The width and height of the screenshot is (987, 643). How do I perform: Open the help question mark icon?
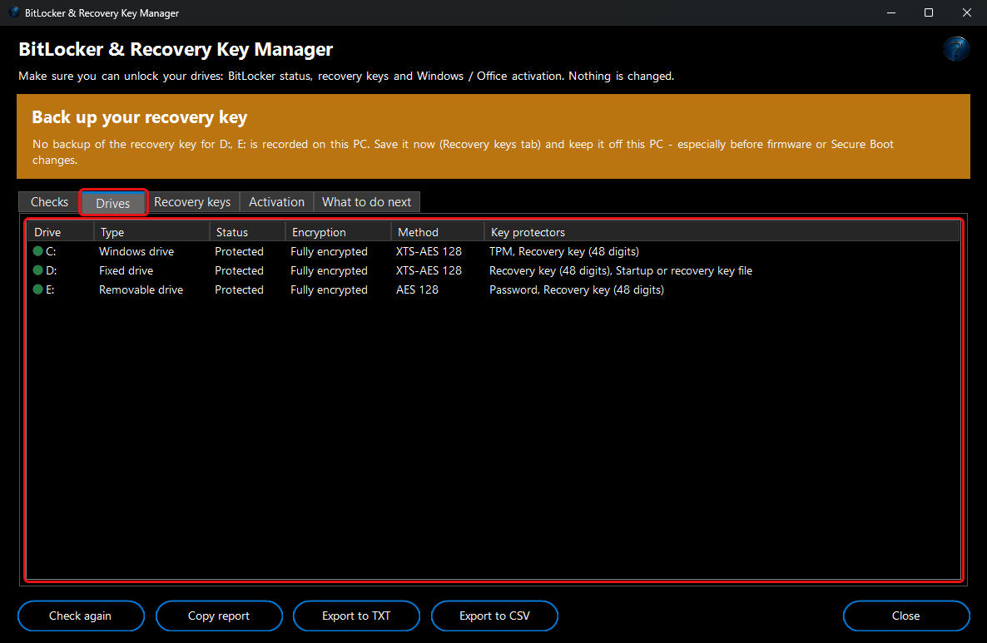click(x=956, y=49)
